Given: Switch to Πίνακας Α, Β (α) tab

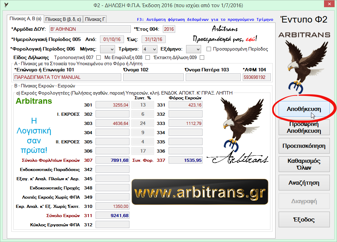Looking at the screenshot, I should (25, 19).
